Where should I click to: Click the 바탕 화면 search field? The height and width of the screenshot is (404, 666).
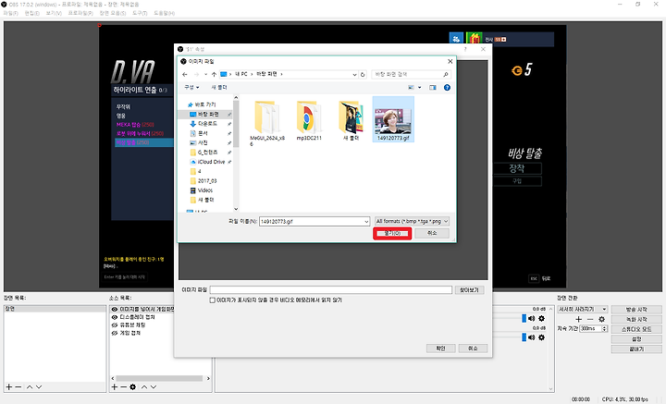coord(411,74)
